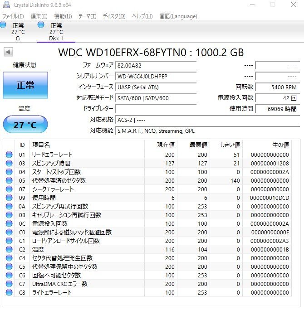
Task: Open the 言語(Language) menu
Action: point(178,16)
